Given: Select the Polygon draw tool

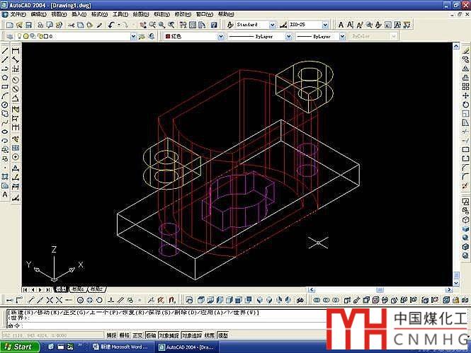Looking at the screenshot, I should pyautogui.click(x=5, y=78).
